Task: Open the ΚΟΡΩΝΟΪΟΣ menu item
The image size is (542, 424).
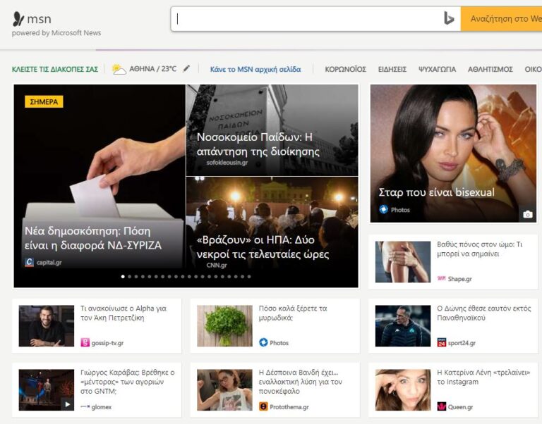Action: click(x=345, y=69)
